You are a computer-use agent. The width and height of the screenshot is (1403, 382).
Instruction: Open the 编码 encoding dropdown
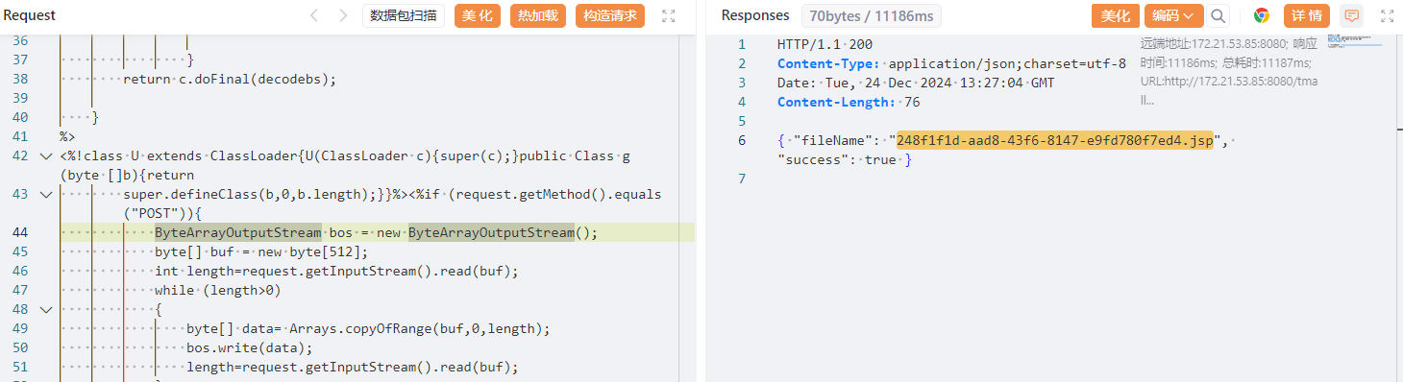pos(1173,15)
